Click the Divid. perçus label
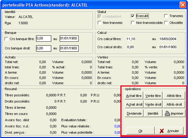The image size is (188, 138). (15, 132)
